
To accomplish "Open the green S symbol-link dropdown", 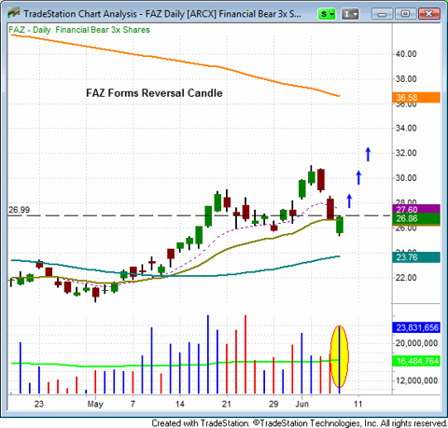I will coord(327,14).
